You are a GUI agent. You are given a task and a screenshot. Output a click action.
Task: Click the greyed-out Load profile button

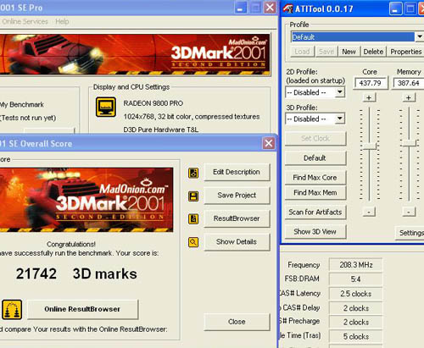pos(302,52)
